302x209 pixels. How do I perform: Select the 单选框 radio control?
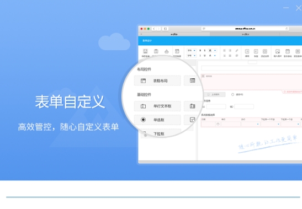(x=157, y=120)
